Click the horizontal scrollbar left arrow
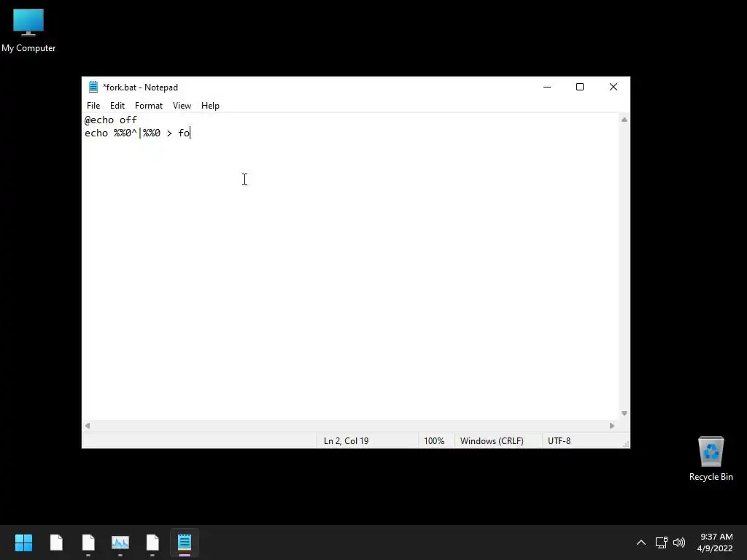 click(x=88, y=426)
